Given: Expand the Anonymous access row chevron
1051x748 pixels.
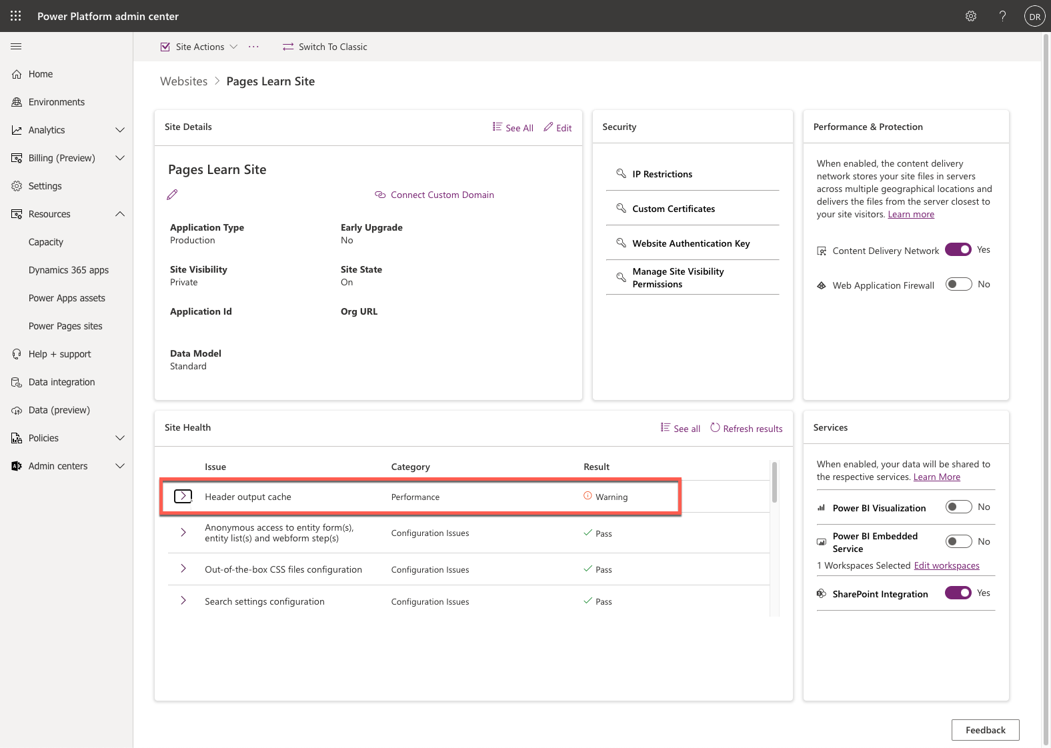Looking at the screenshot, I should [183, 532].
